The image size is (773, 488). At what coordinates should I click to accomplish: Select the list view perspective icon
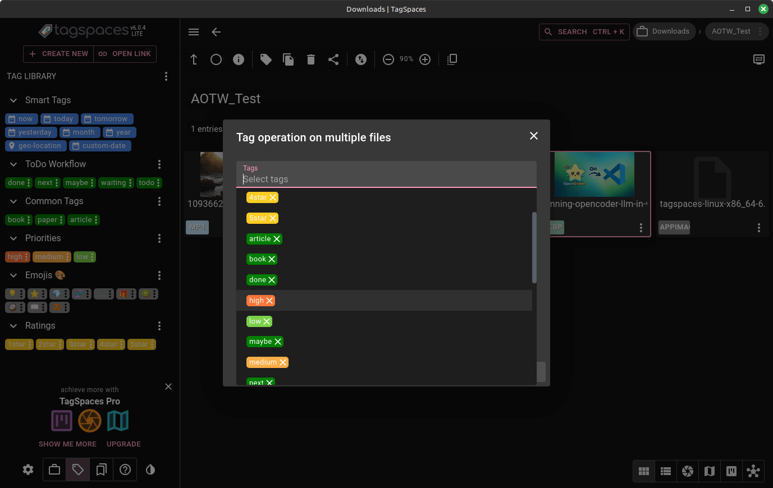click(666, 471)
